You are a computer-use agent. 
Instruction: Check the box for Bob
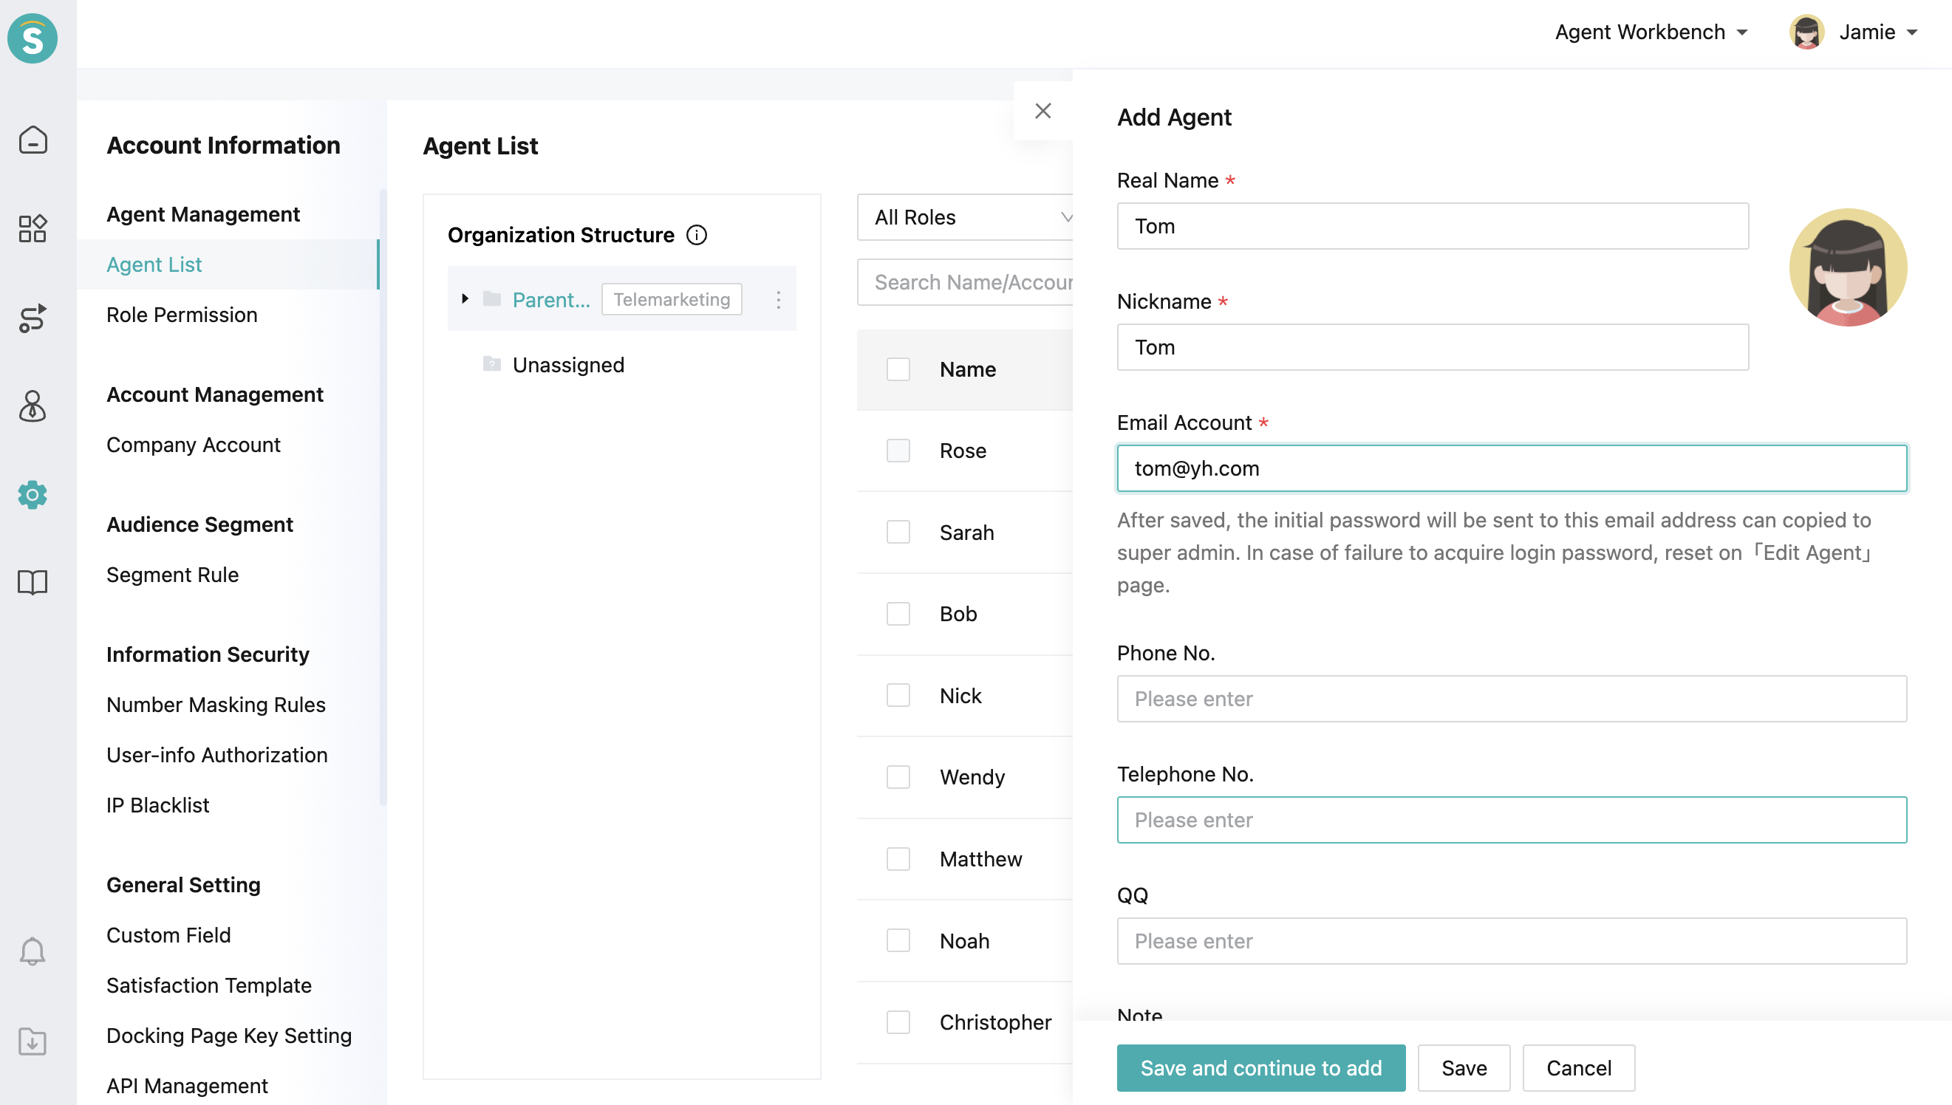[898, 614]
